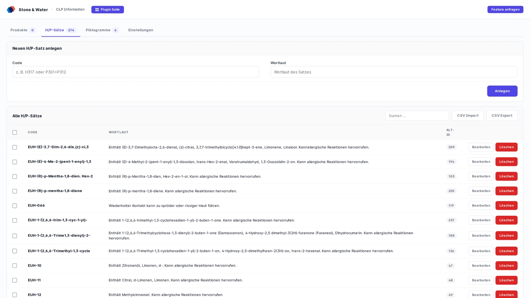Select code text EUH-066
Screen dimensions: 530x298
tap(36, 205)
